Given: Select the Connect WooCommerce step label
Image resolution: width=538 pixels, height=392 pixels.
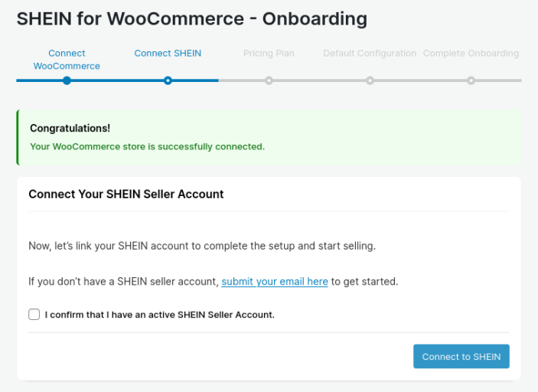Looking at the screenshot, I should click(x=67, y=60).
